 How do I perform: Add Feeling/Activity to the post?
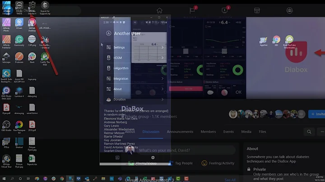(218, 163)
